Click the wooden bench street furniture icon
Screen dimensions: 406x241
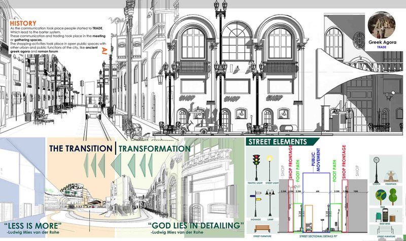pyautogui.click(x=262, y=229)
